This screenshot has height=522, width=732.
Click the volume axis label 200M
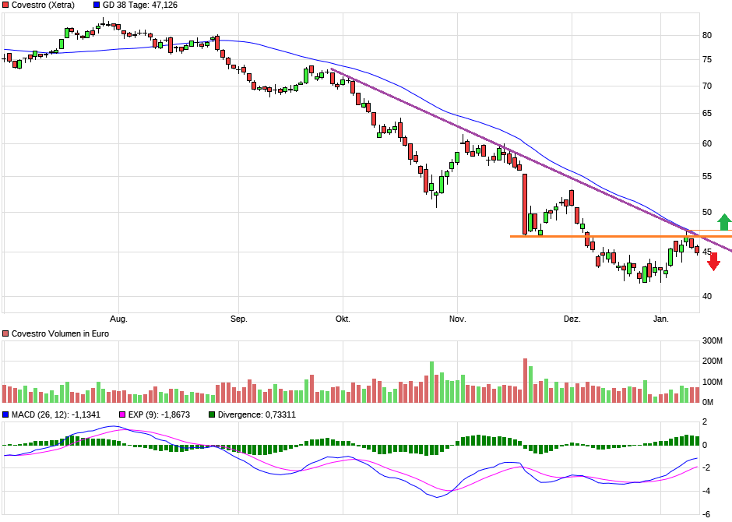coord(713,362)
